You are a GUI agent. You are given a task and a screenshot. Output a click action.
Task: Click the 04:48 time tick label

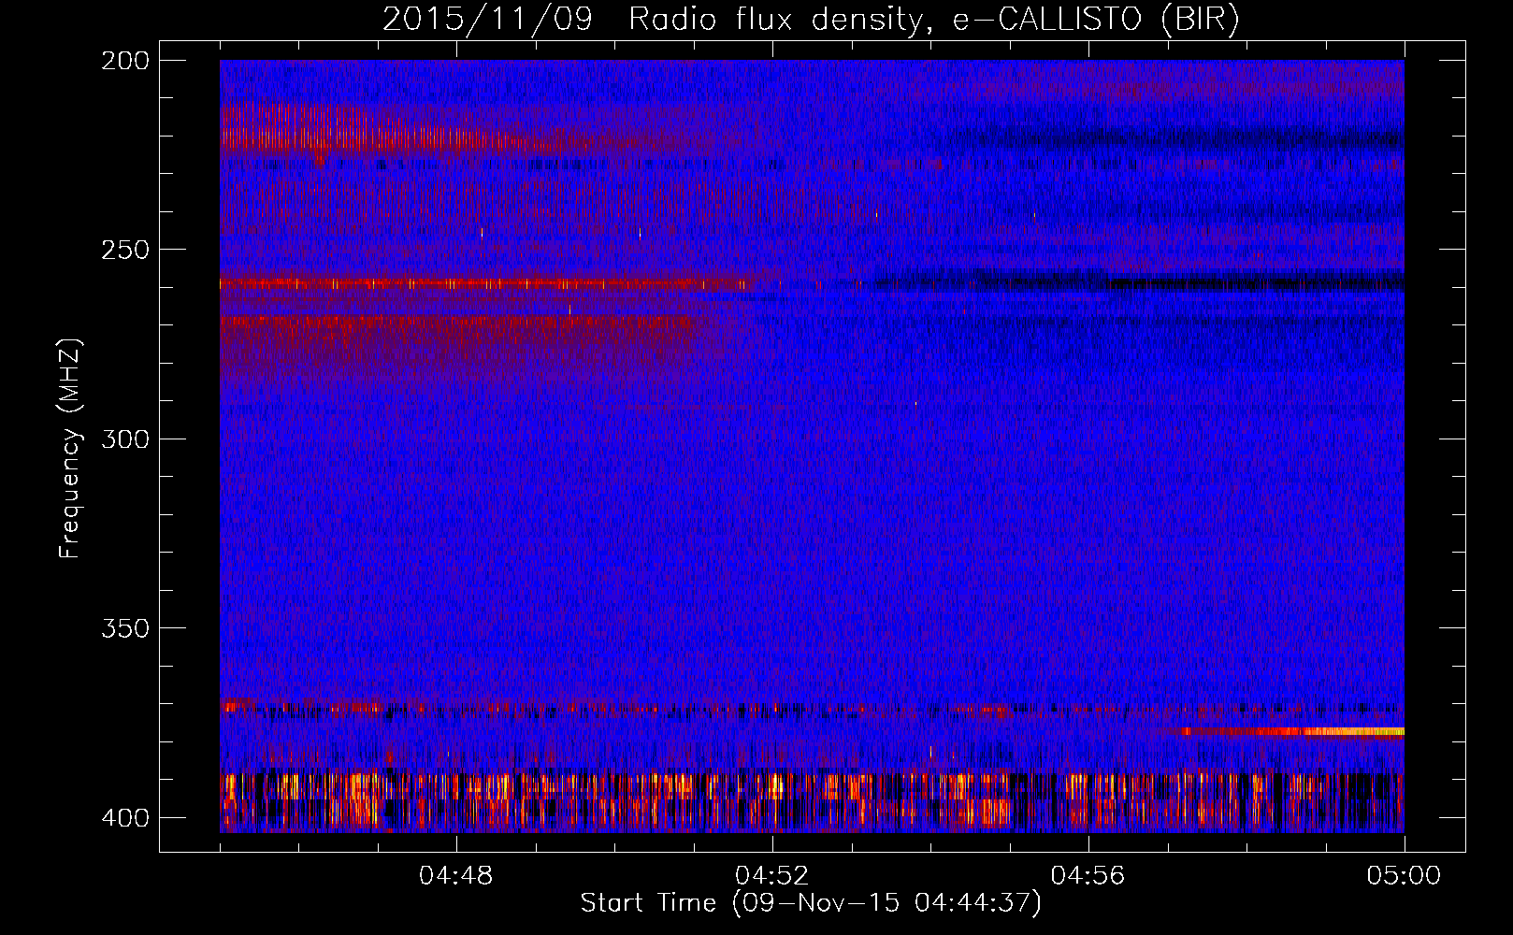(456, 876)
